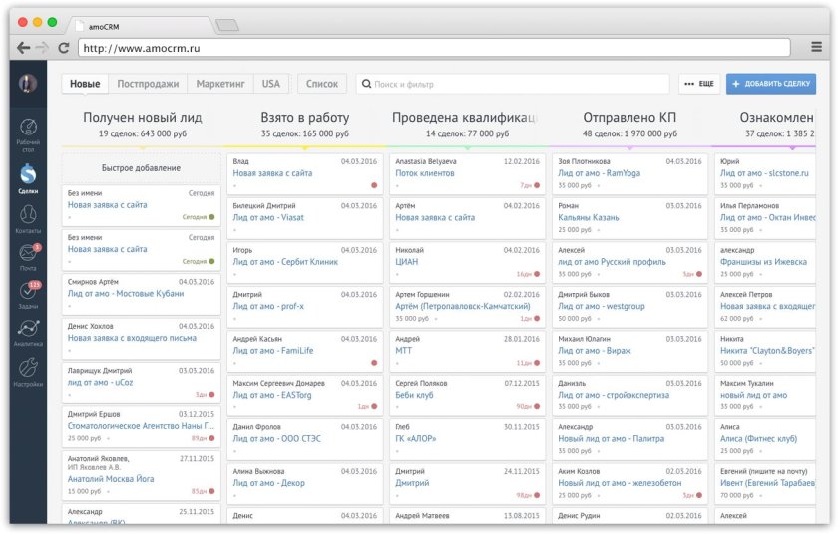Click the browser back arrow
The width and height of the screenshot is (838, 534).
coord(23,48)
